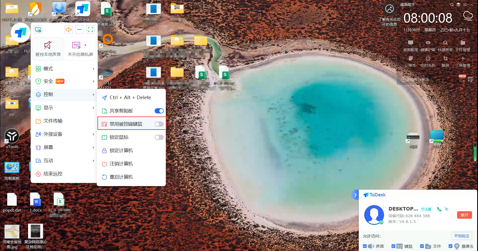478x251 pixels.
Task: Click the screen monitor icon in ToDesk toolbar
Action: [x=38, y=30]
